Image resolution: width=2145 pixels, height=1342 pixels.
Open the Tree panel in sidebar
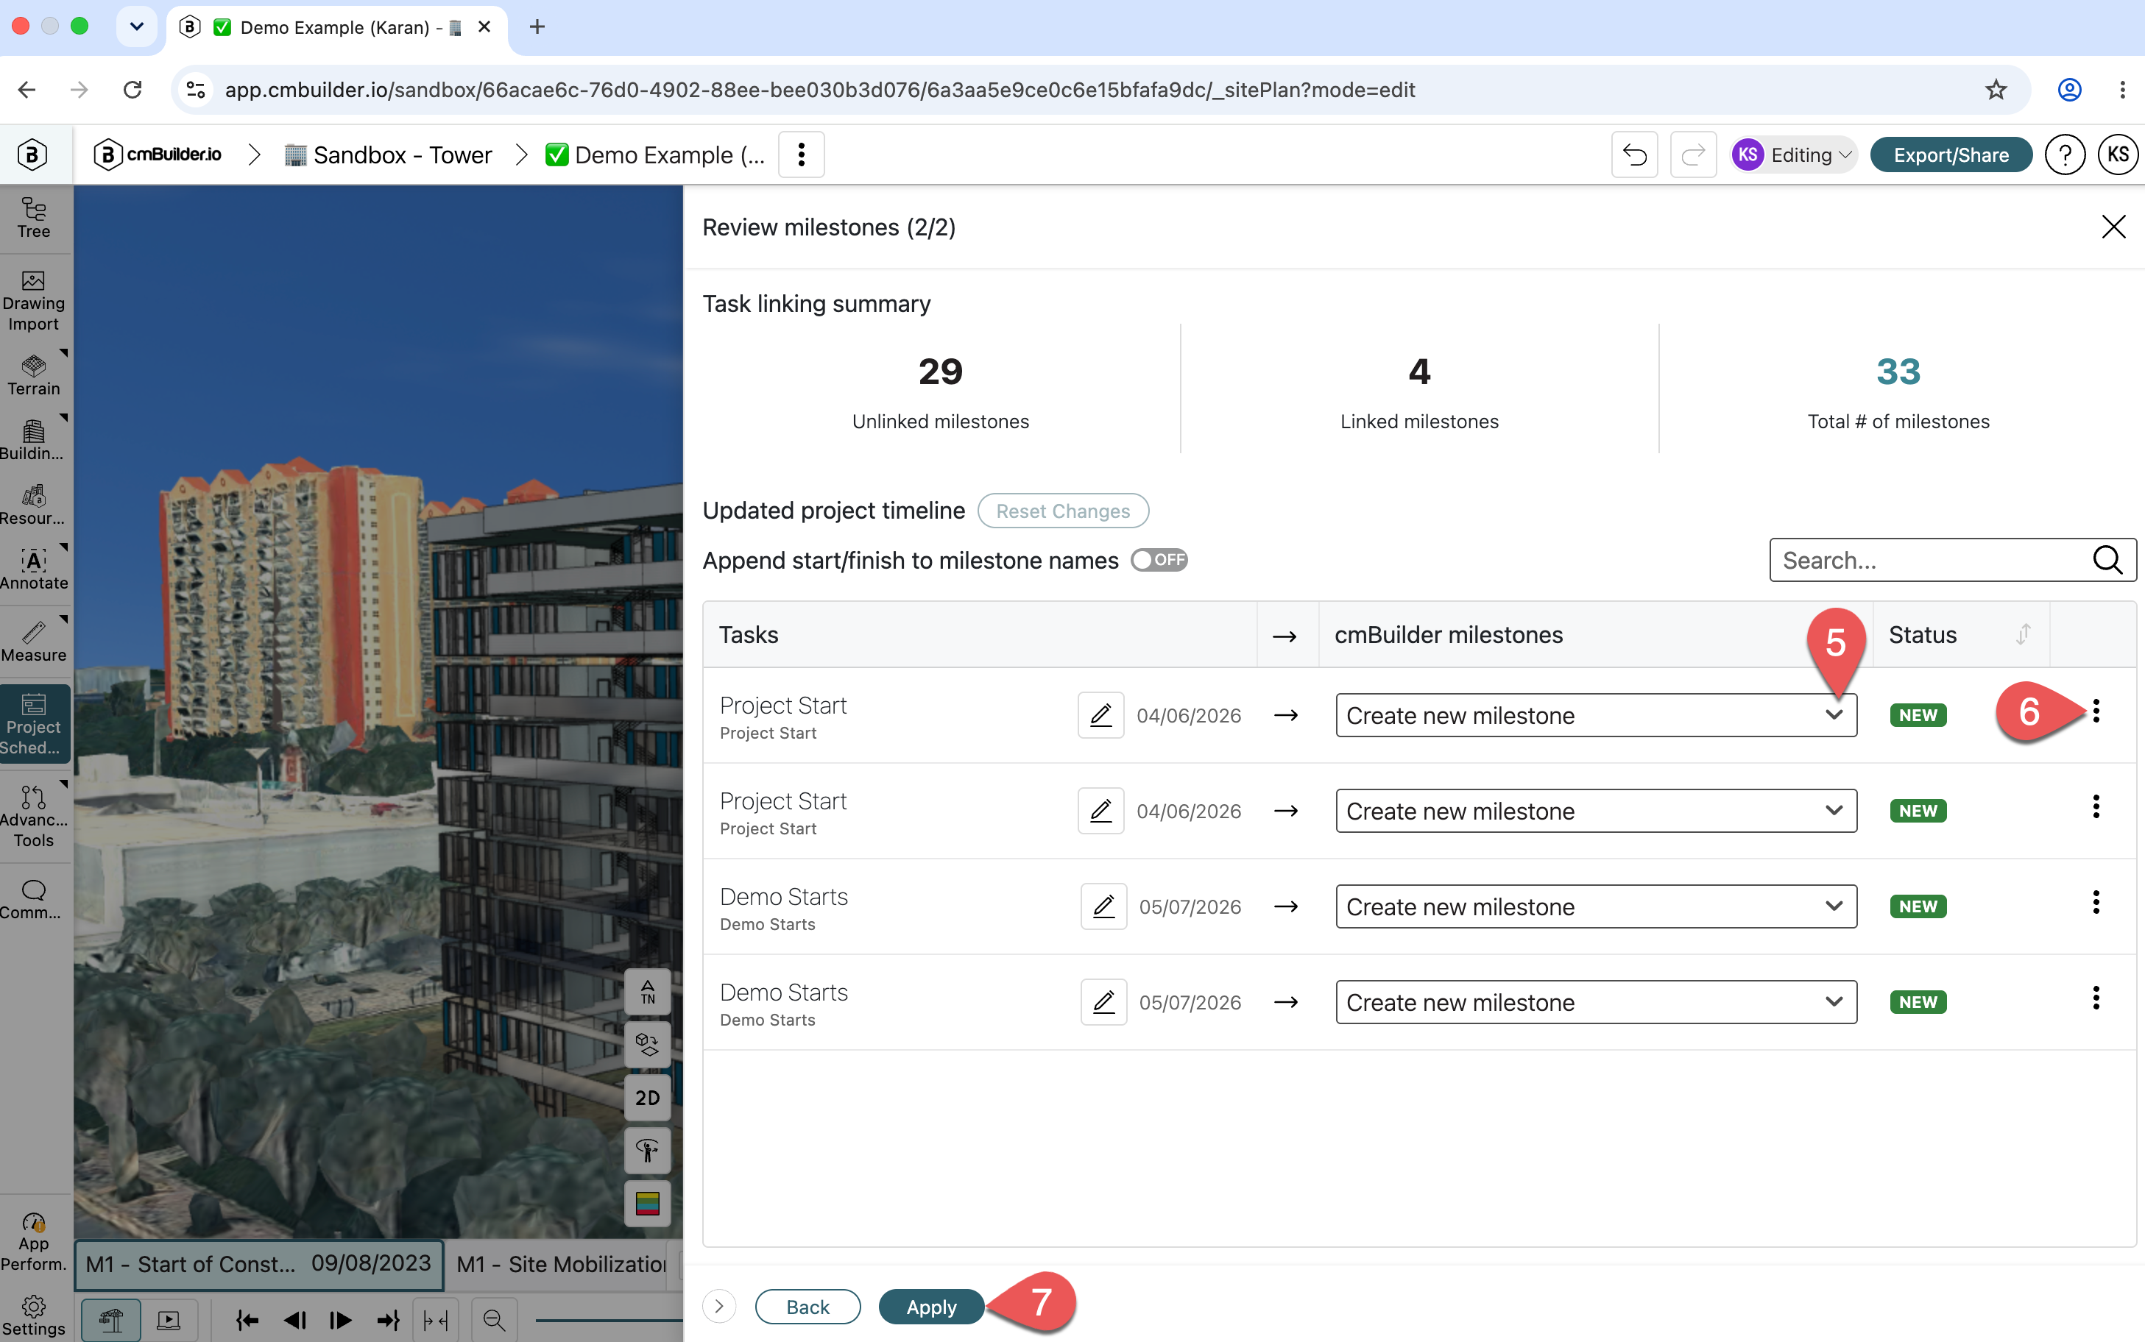click(x=34, y=219)
